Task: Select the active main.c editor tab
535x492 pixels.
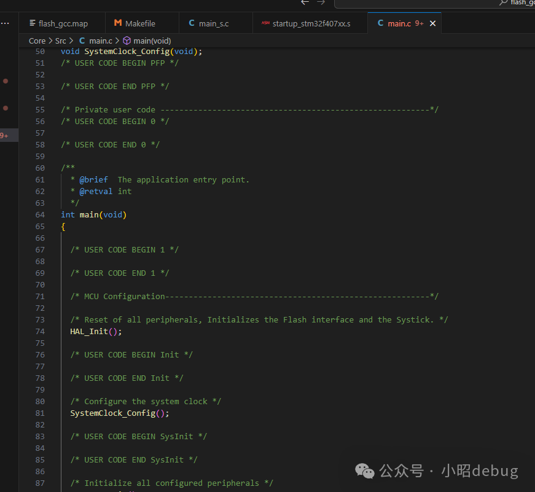Action: [x=399, y=23]
